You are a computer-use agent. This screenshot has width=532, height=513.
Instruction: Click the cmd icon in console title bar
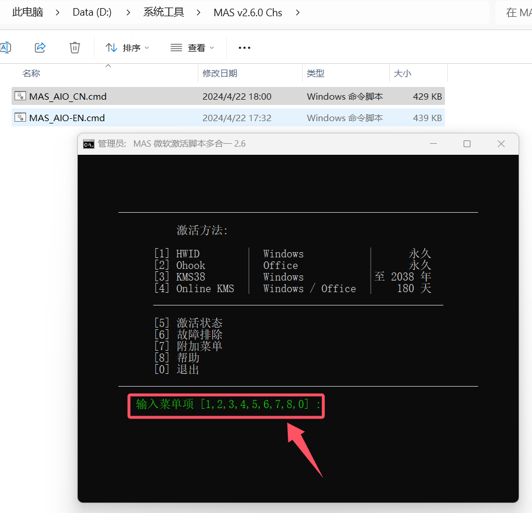[x=89, y=144]
